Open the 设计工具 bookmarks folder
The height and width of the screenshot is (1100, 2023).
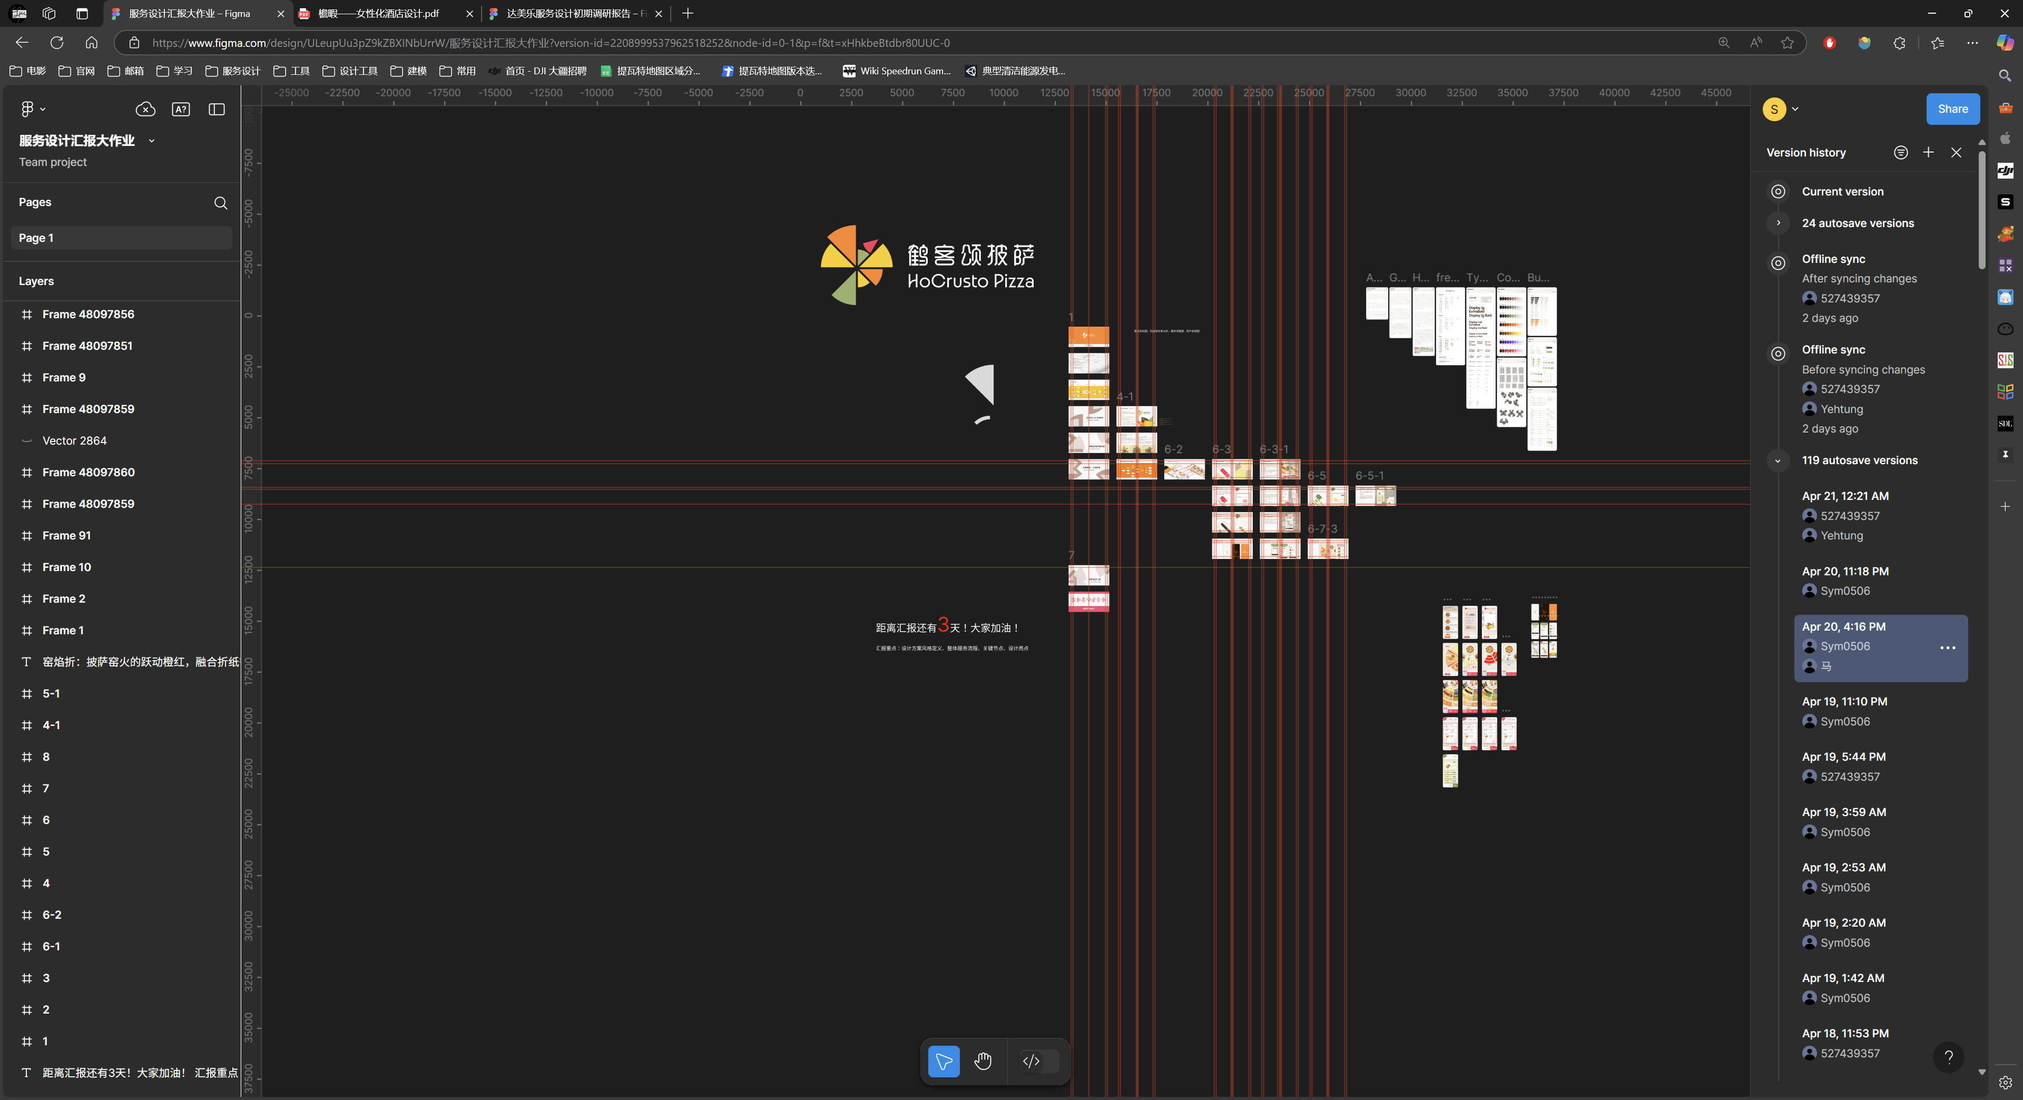pos(349,71)
